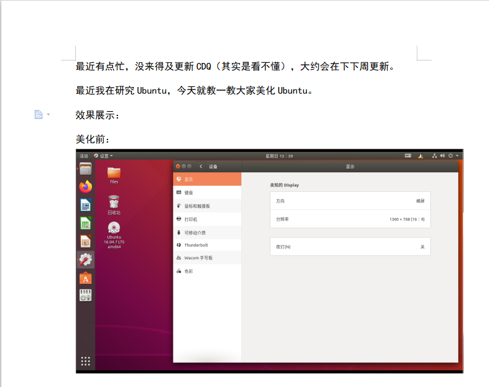Select 可移动介质 in the Settings sidebar
The height and width of the screenshot is (387, 489).
point(207,233)
